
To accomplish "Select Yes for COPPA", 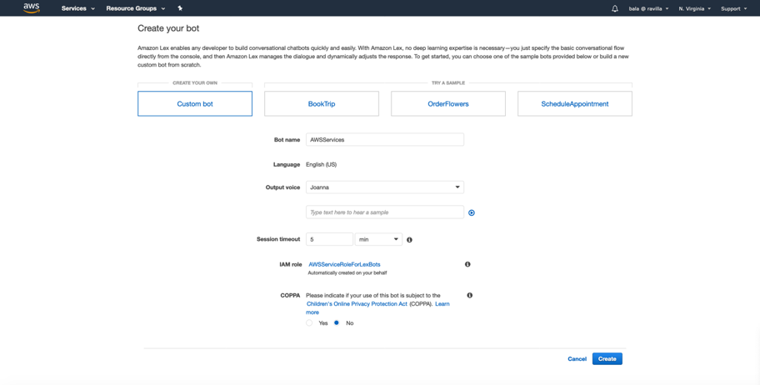I will pos(309,323).
